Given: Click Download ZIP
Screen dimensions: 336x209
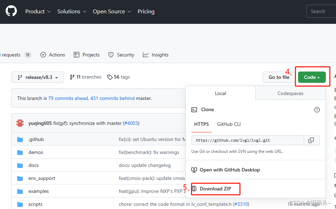Looking at the screenshot, I should click(215, 189).
